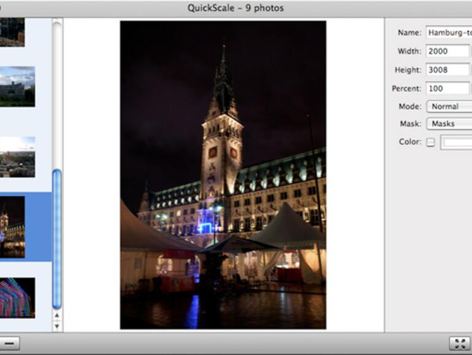
Task: Click the large town hall preview image
Action: click(223, 175)
